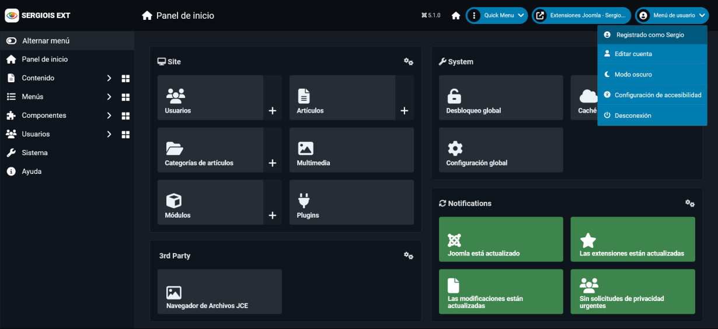Click the Joomla version 5.1.0 indicator
718x329 pixels.
tap(431, 16)
